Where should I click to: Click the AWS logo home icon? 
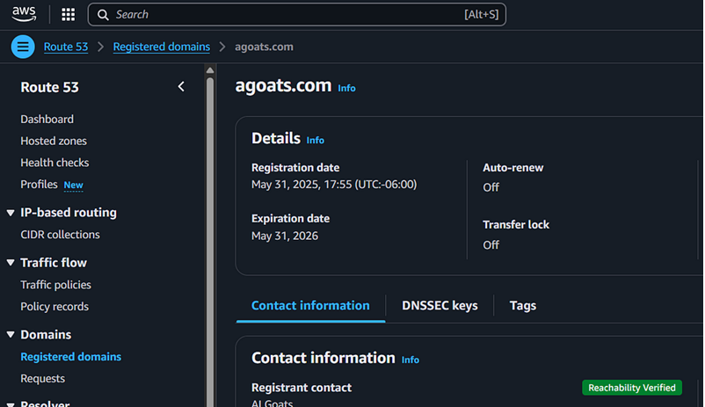point(24,14)
